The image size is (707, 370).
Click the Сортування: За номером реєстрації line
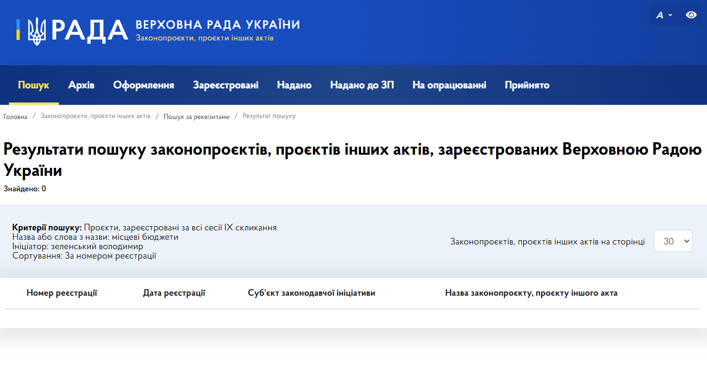coord(84,256)
